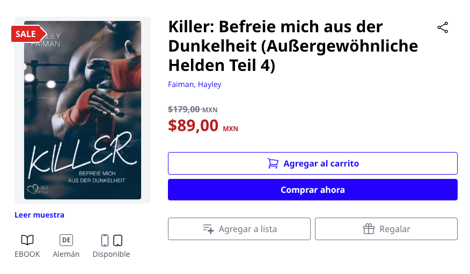Open the Killer book cover image

[x=83, y=110]
